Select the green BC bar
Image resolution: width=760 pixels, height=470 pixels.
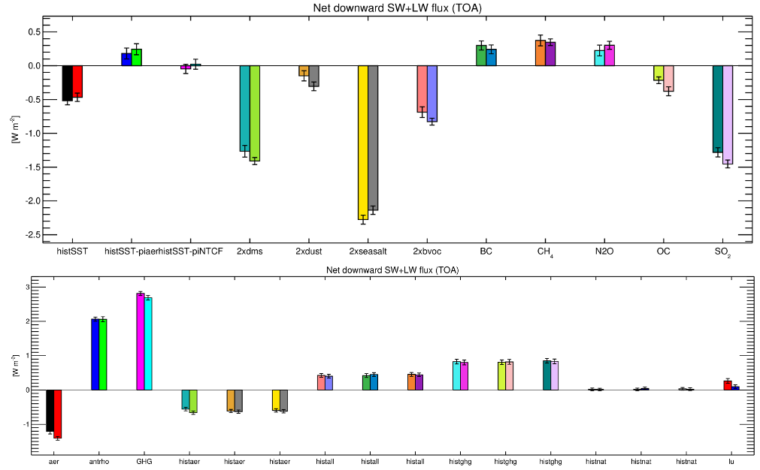481,56
